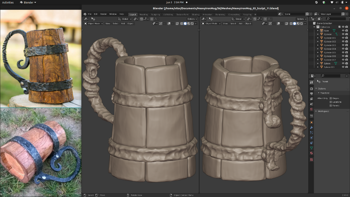Open the Render menu in the menu bar
This screenshot has width=350, height=197.
pos(103,14)
